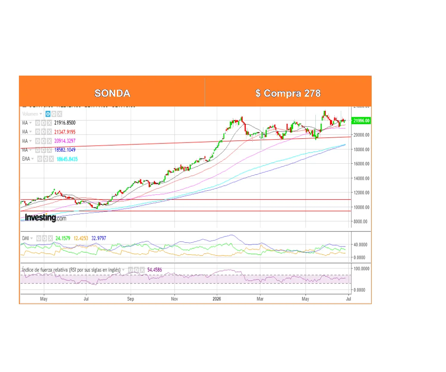Toggle visibility eye of the Volumen indicator
Screen dimensions: 446x372
(48, 114)
